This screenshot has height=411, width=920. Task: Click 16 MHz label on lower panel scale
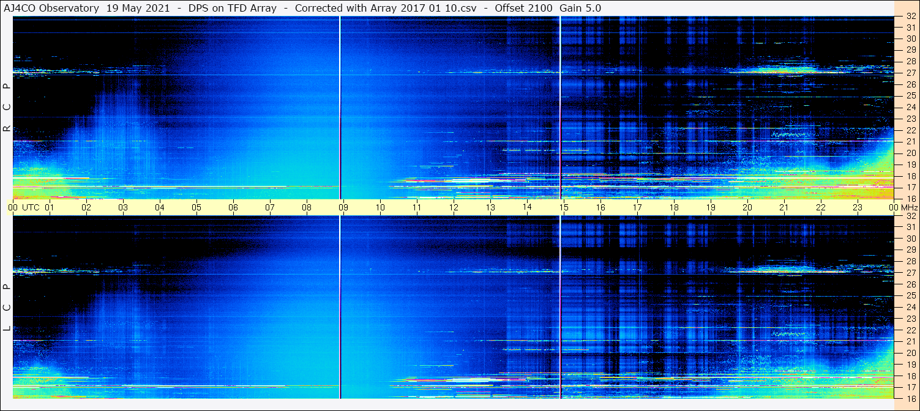click(910, 398)
